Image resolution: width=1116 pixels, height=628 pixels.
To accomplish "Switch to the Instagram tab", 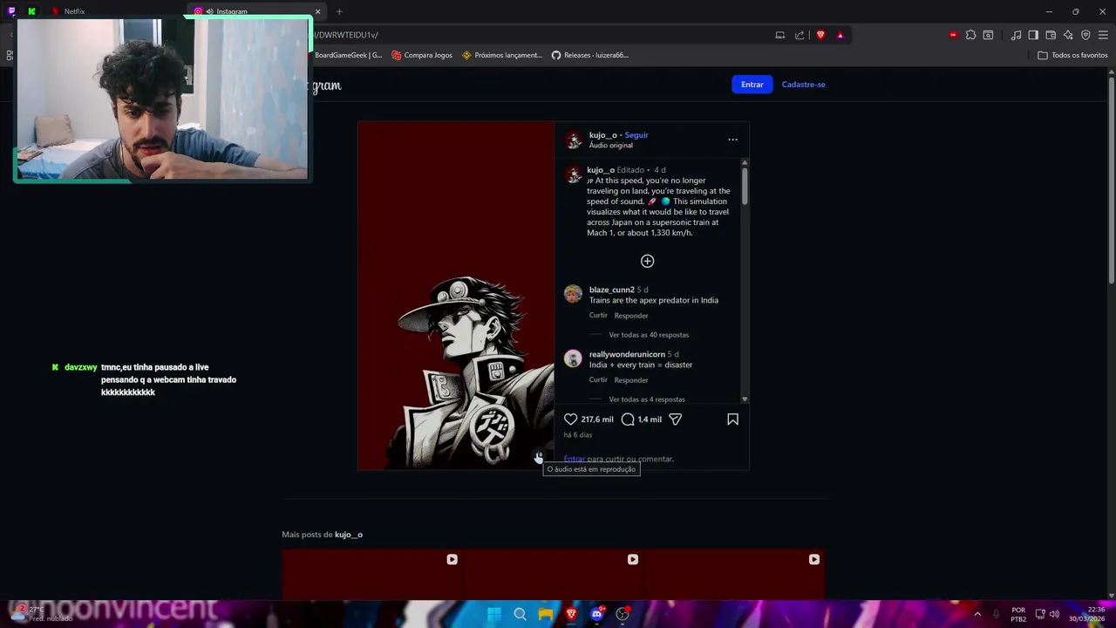I will click(x=253, y=11).
